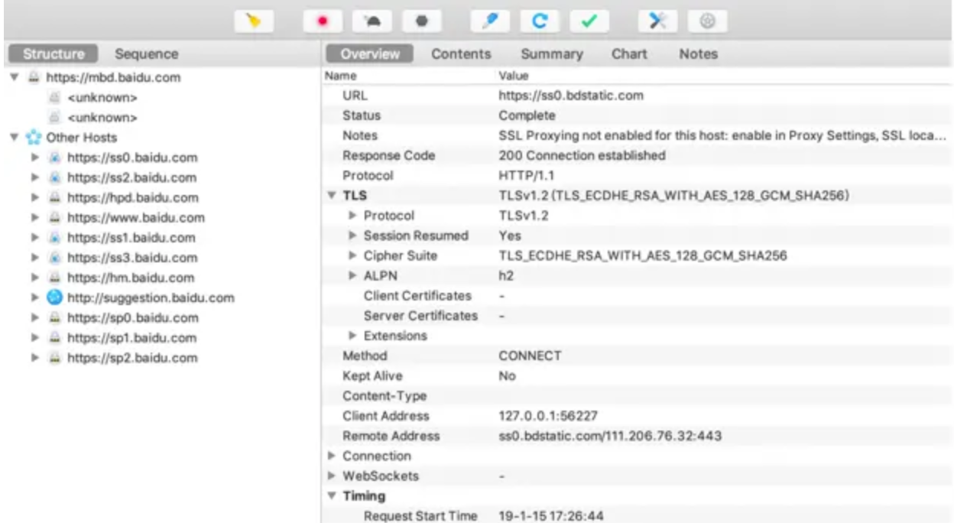Select the Client Certificates row
Image resolution: width=954 pixels, height=523 pixels.
click(638, 296)
